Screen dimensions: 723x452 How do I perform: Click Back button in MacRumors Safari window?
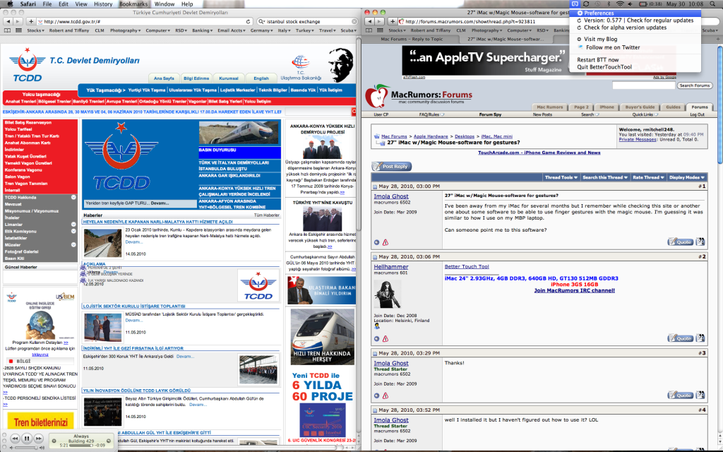pos(369,21)
